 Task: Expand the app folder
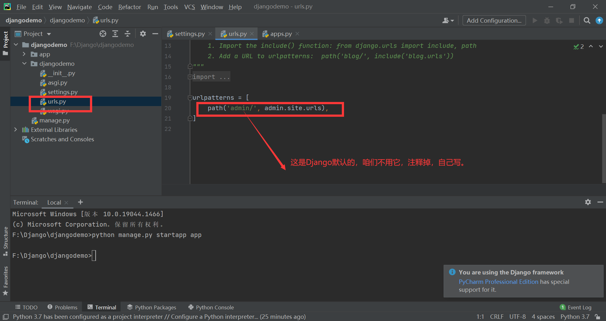point(24,54)
